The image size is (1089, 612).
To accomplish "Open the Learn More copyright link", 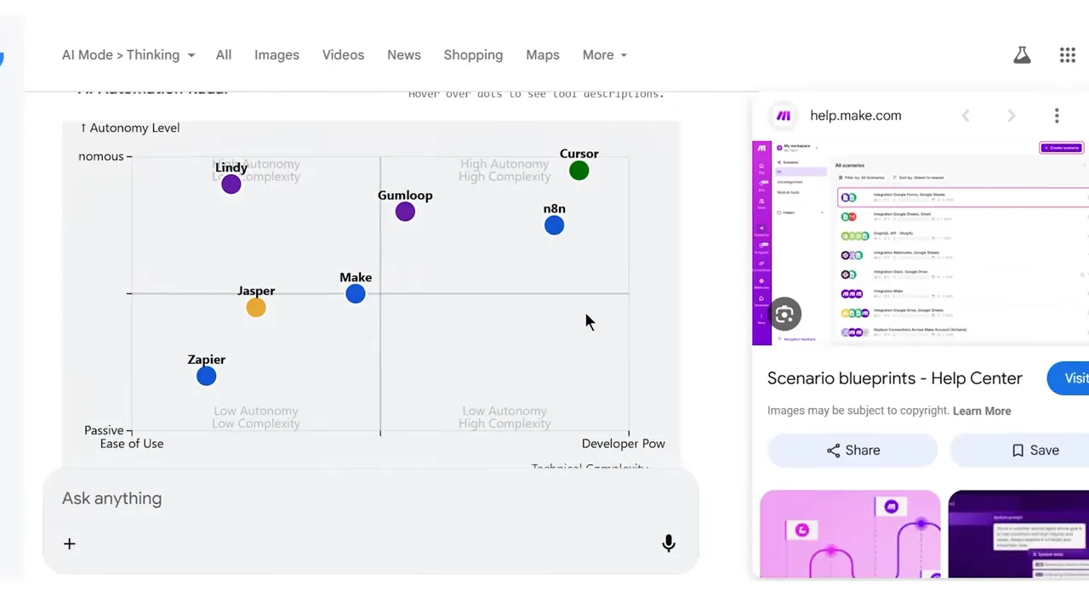I will [982, 411].
